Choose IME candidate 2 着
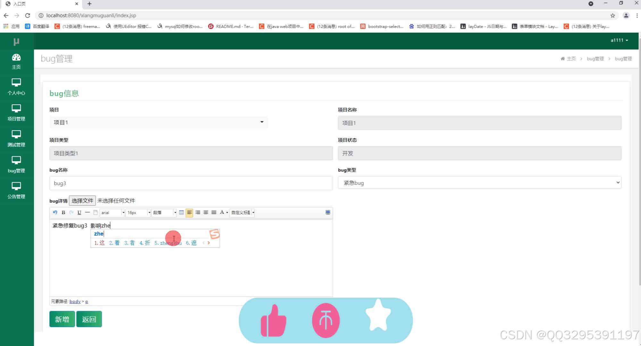641x346 pixels. click(x=114, y=243)
